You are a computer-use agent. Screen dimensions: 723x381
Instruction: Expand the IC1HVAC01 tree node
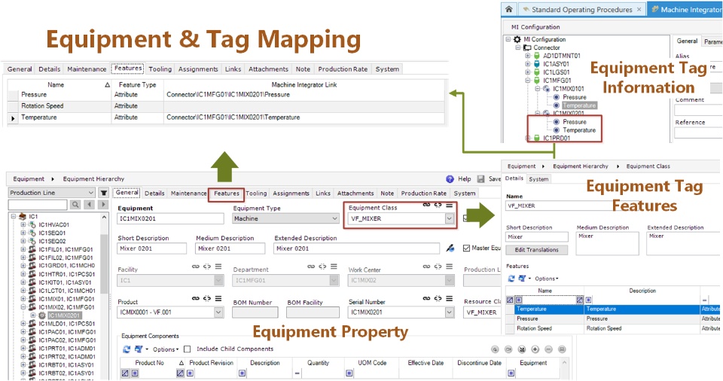pyautogui.click(x=23, y=224)
